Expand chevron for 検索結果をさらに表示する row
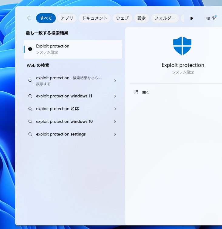The image size is (222, 229). pyautogui.click(x=115, y=81)
